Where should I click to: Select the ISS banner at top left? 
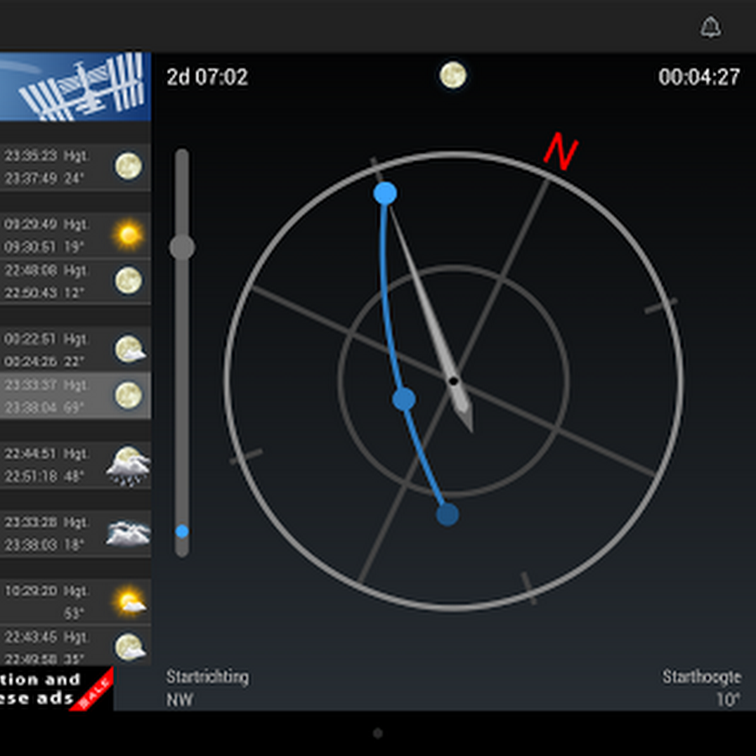click(x=76, y=88)
